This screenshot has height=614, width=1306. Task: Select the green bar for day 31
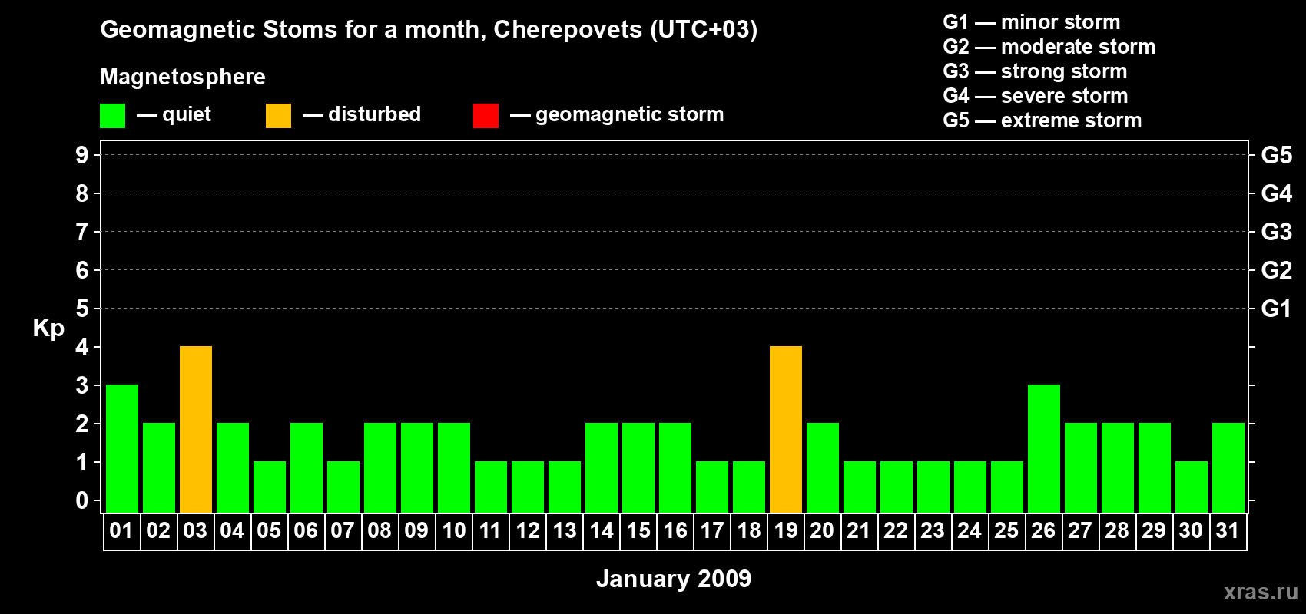pos(1228,467)
